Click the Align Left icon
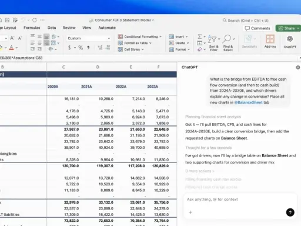301x226 pixels. coord(32,43)
